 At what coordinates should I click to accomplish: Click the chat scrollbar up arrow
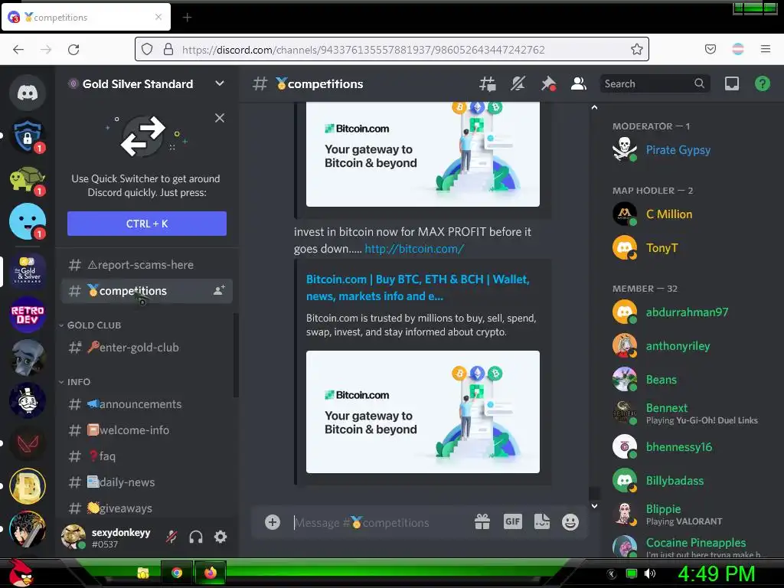pos(594,107)
